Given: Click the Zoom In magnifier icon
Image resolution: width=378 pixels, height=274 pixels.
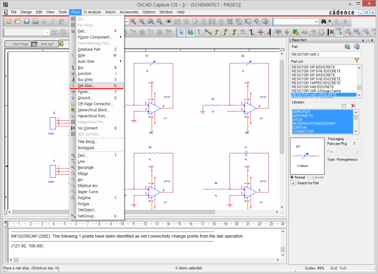Looking at the screenshot, I should pos(133,21).
